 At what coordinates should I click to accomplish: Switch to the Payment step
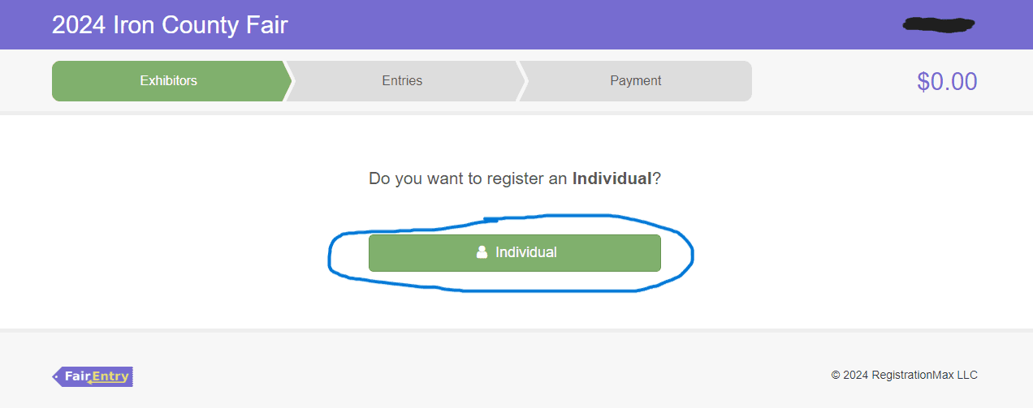point(636,81)
